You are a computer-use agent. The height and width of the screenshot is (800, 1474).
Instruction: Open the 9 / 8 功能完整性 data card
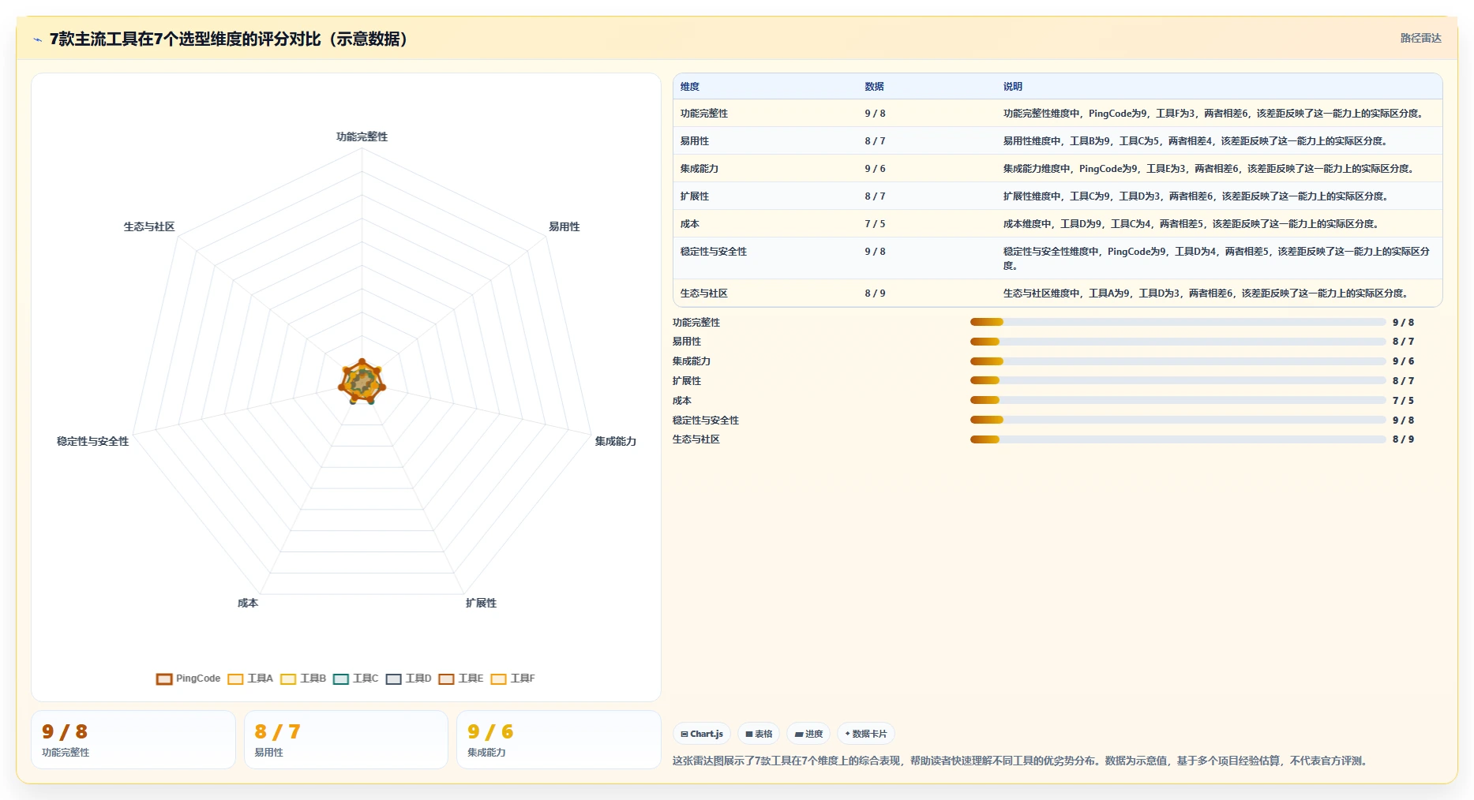click(x=133, y=740)
